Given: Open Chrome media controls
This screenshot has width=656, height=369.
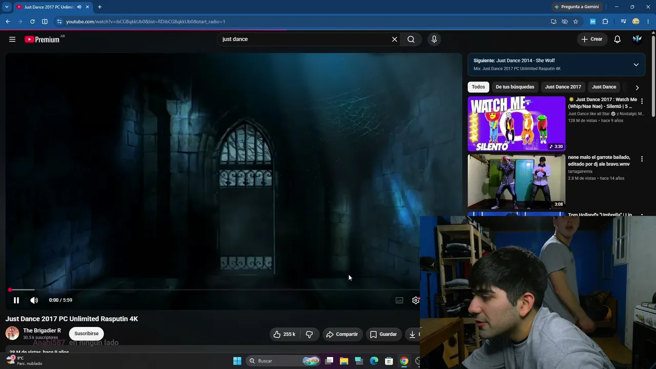Looking at the screenshot, I should click(624, 22).
